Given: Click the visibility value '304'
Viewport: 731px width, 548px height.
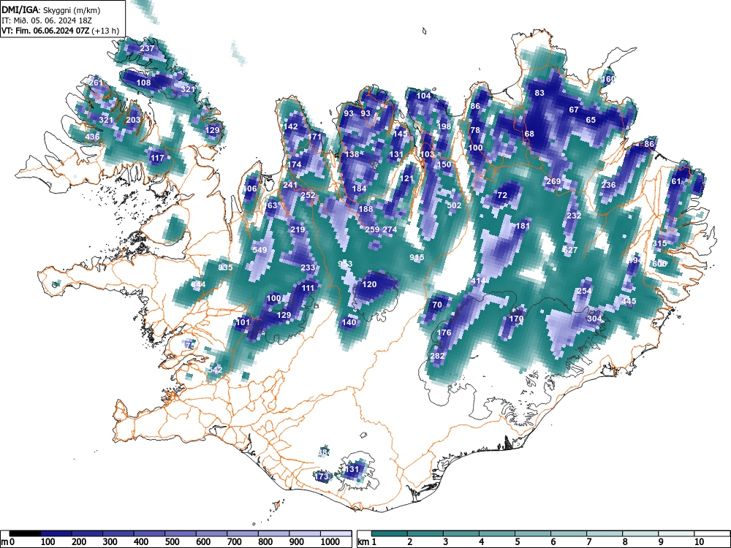Looking at the screenshot, I should (594, 319).
